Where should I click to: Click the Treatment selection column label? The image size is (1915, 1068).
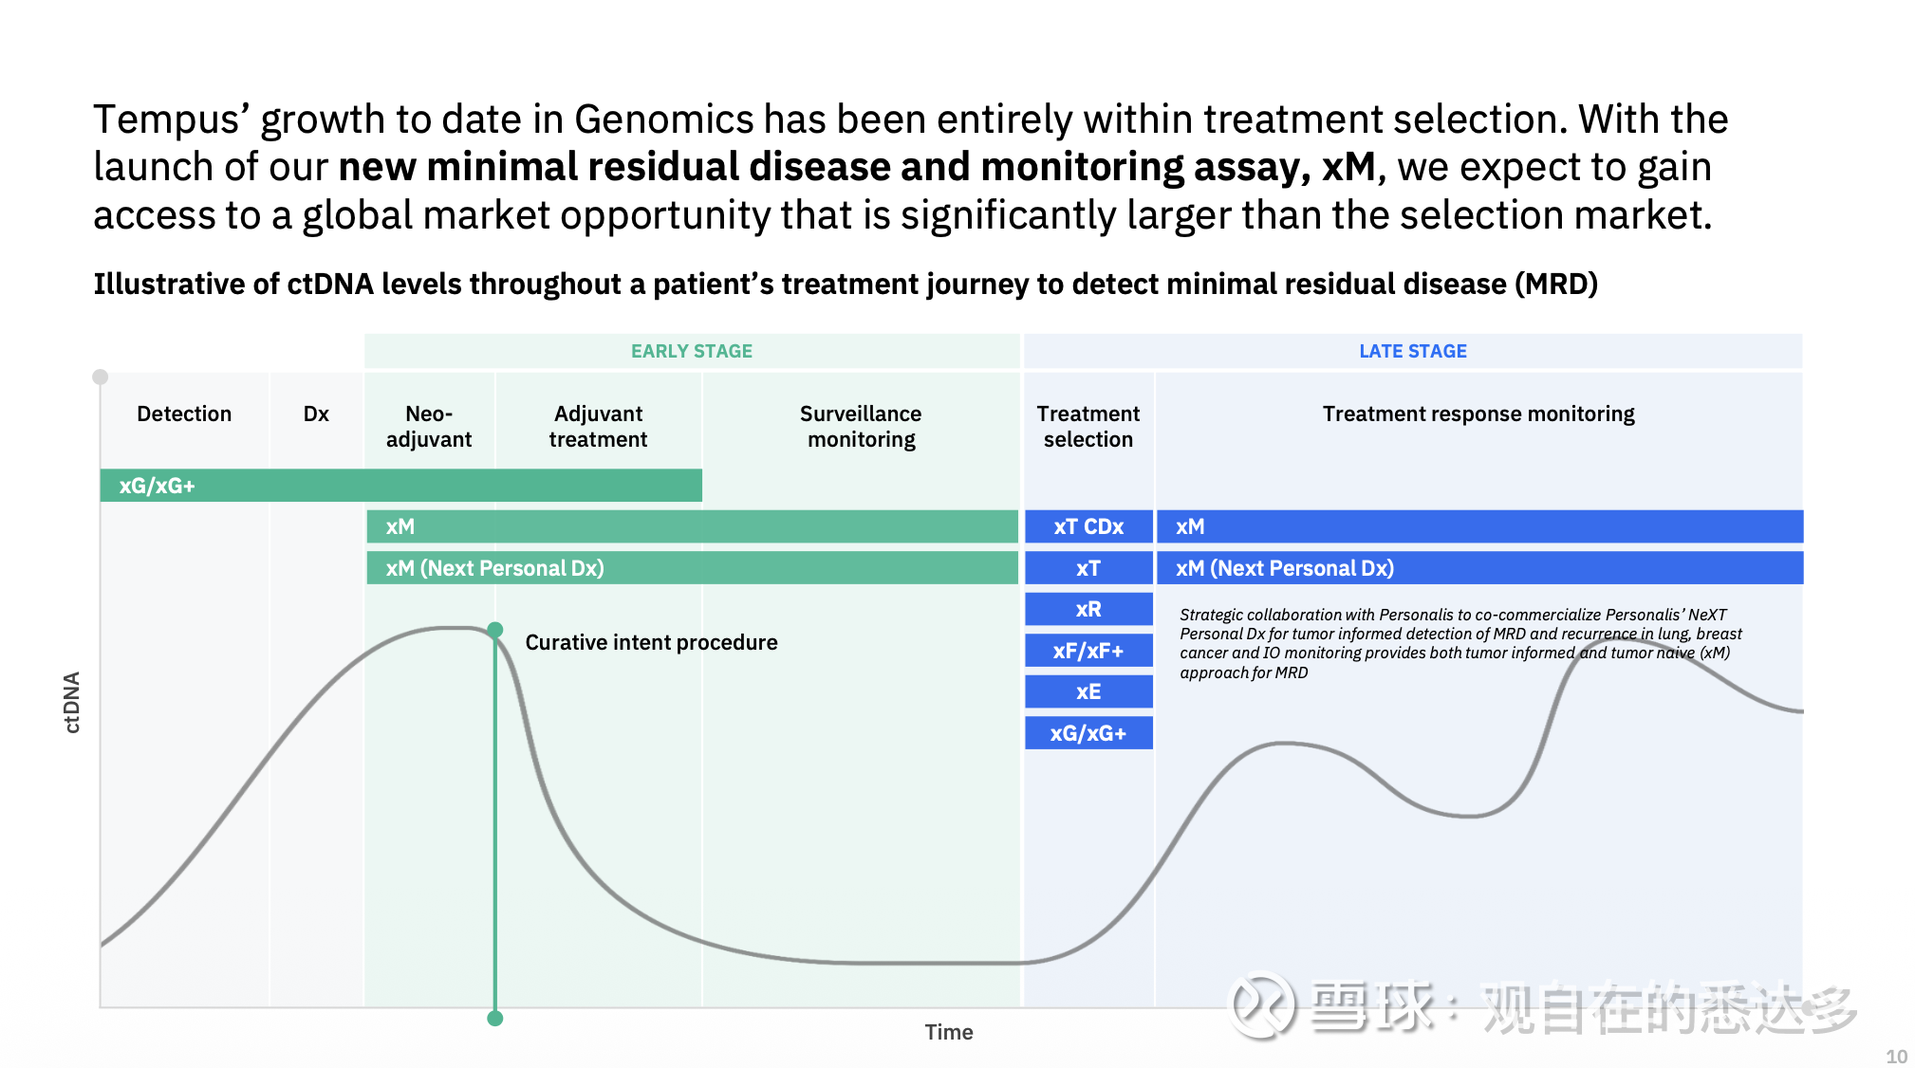[x=1088, y=426]
